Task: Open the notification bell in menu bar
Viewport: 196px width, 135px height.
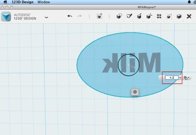Action: [x=189, y=2]
